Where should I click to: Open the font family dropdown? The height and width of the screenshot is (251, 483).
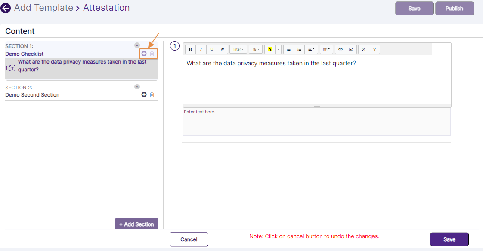238,49
